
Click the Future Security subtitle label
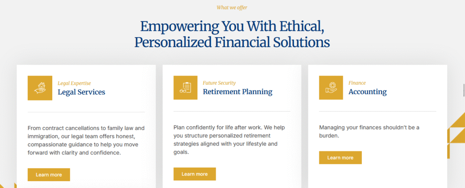click(219, 83)
